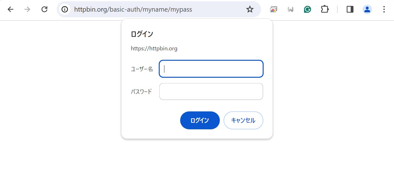
Task: Focus the パスワード text field
Action: coord(211,92)
